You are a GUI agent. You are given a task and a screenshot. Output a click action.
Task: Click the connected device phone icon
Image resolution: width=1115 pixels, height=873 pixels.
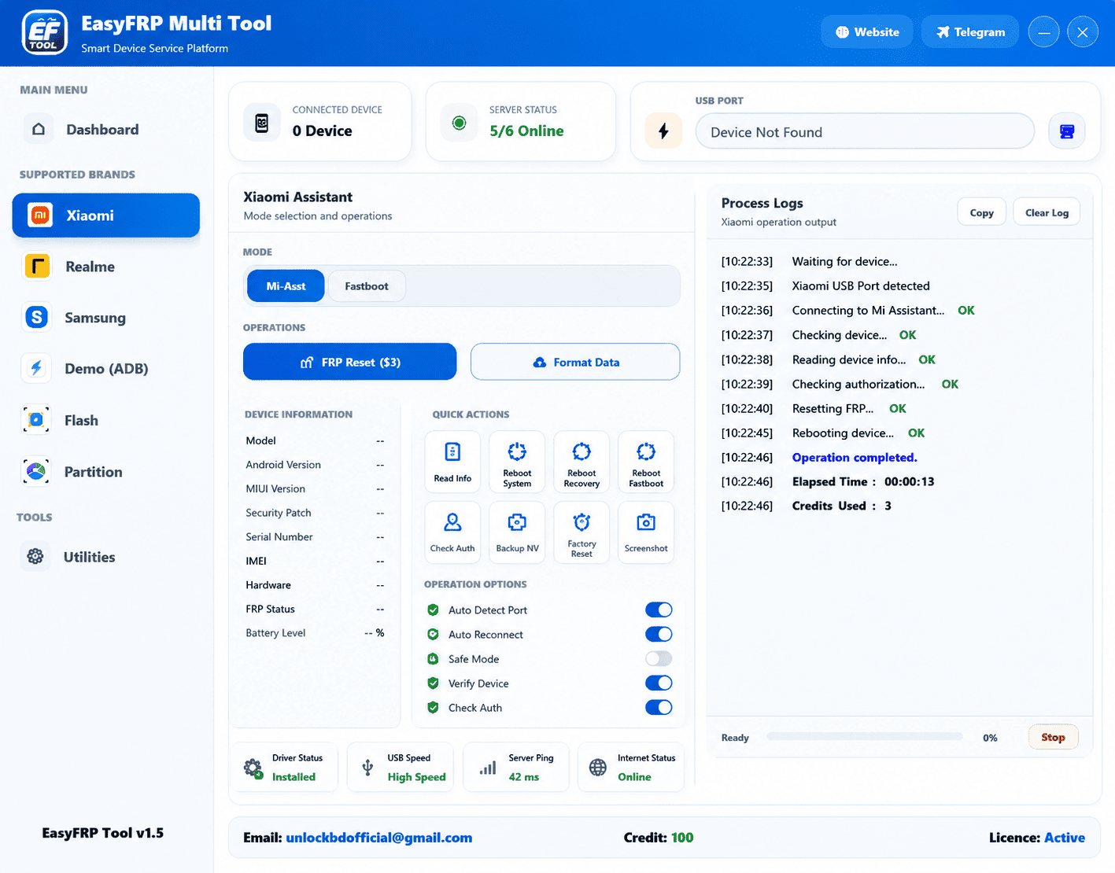(262, 123)
